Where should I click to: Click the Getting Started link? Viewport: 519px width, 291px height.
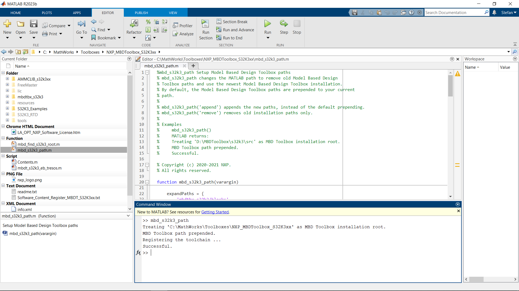[x=215, y=212]
